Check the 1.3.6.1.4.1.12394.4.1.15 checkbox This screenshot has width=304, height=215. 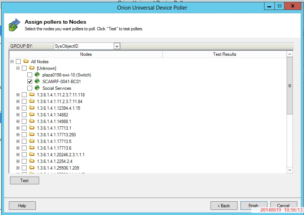point(24,108)
